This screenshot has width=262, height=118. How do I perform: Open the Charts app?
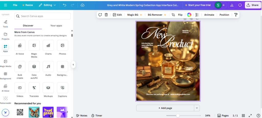point(48,45)
